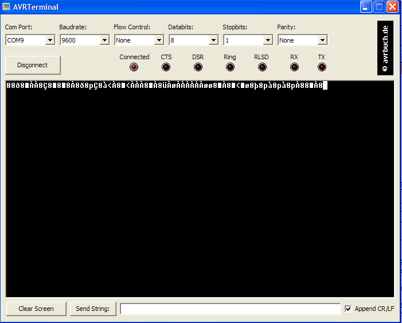
Task: Minimize the AVRTerminal window
Action: (x=366, y=7)
